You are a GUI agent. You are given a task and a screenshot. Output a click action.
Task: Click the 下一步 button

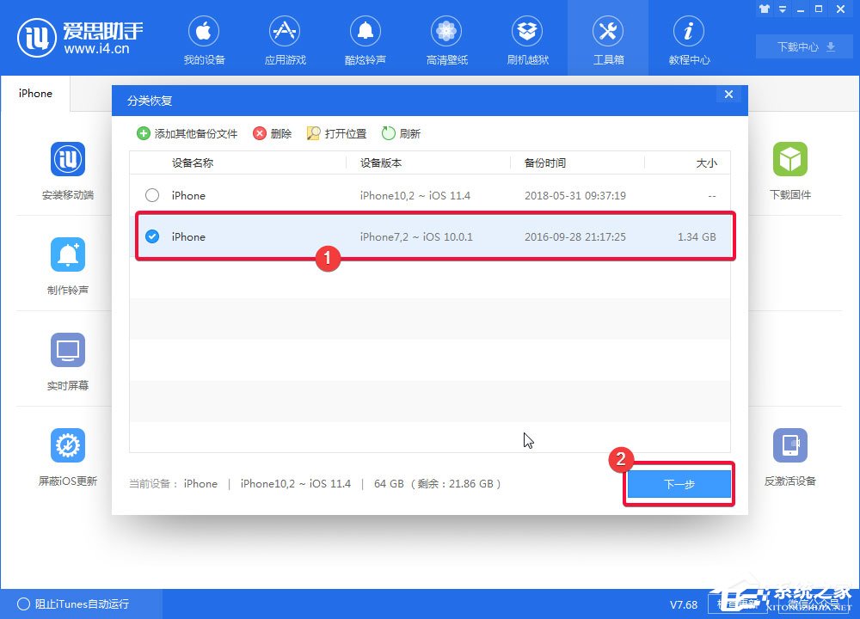(679, 484)
